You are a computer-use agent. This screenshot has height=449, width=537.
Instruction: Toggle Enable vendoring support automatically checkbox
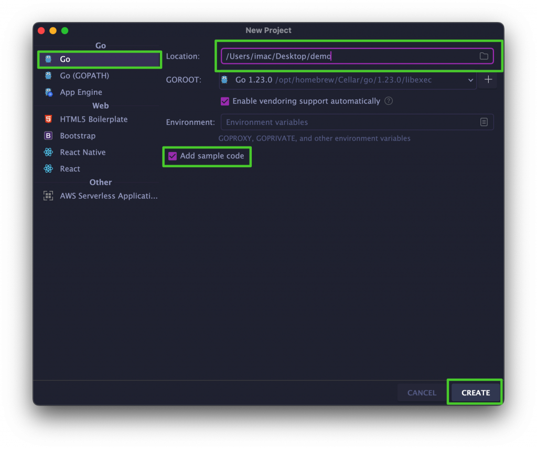coord(224,101)
